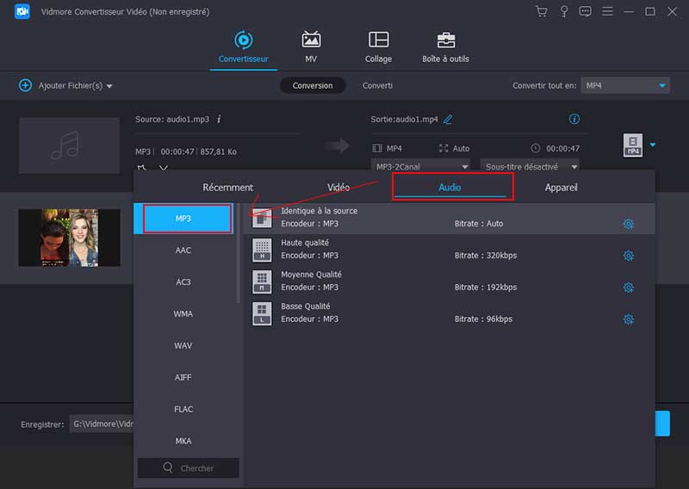The height and width of the screenshot is (489, 689).
Task: Click the Enregistrer path field
Action: click(102, 424)
